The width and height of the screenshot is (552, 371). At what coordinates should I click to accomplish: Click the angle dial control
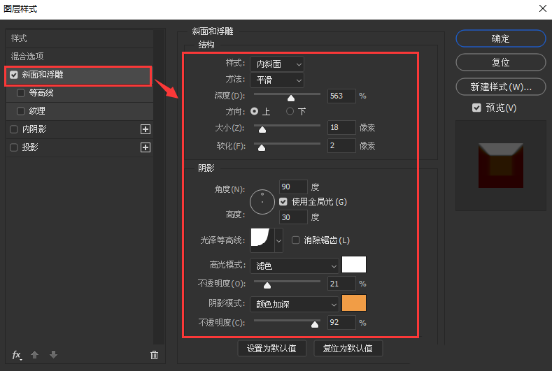pos(262,202)
